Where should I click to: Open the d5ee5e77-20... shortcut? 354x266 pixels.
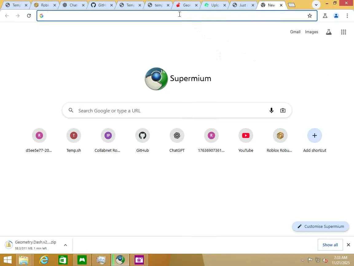tap(39, 140)
